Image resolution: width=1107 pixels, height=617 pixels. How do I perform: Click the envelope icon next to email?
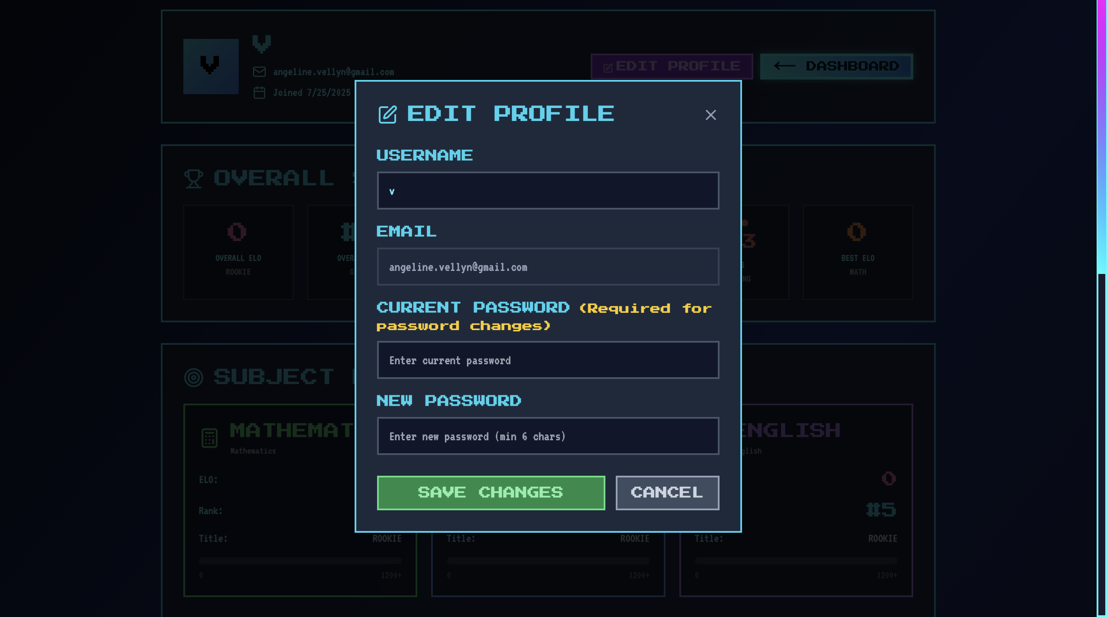coord(259,72)
